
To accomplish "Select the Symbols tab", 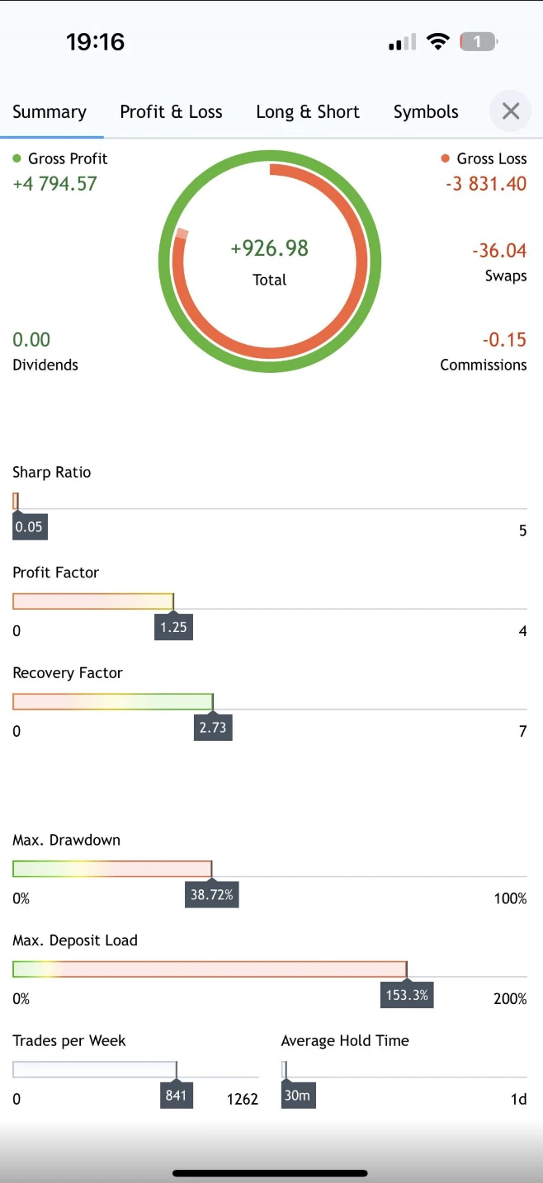I will [x=426, y=112].
